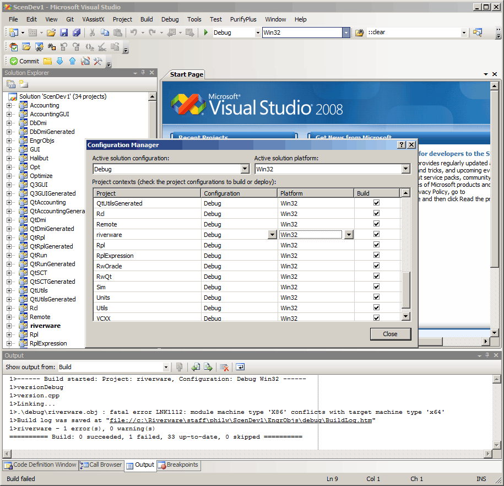This screenshot has height=486, width=504.
Task: Open the Tools menu
Action: tap(194, 19)
